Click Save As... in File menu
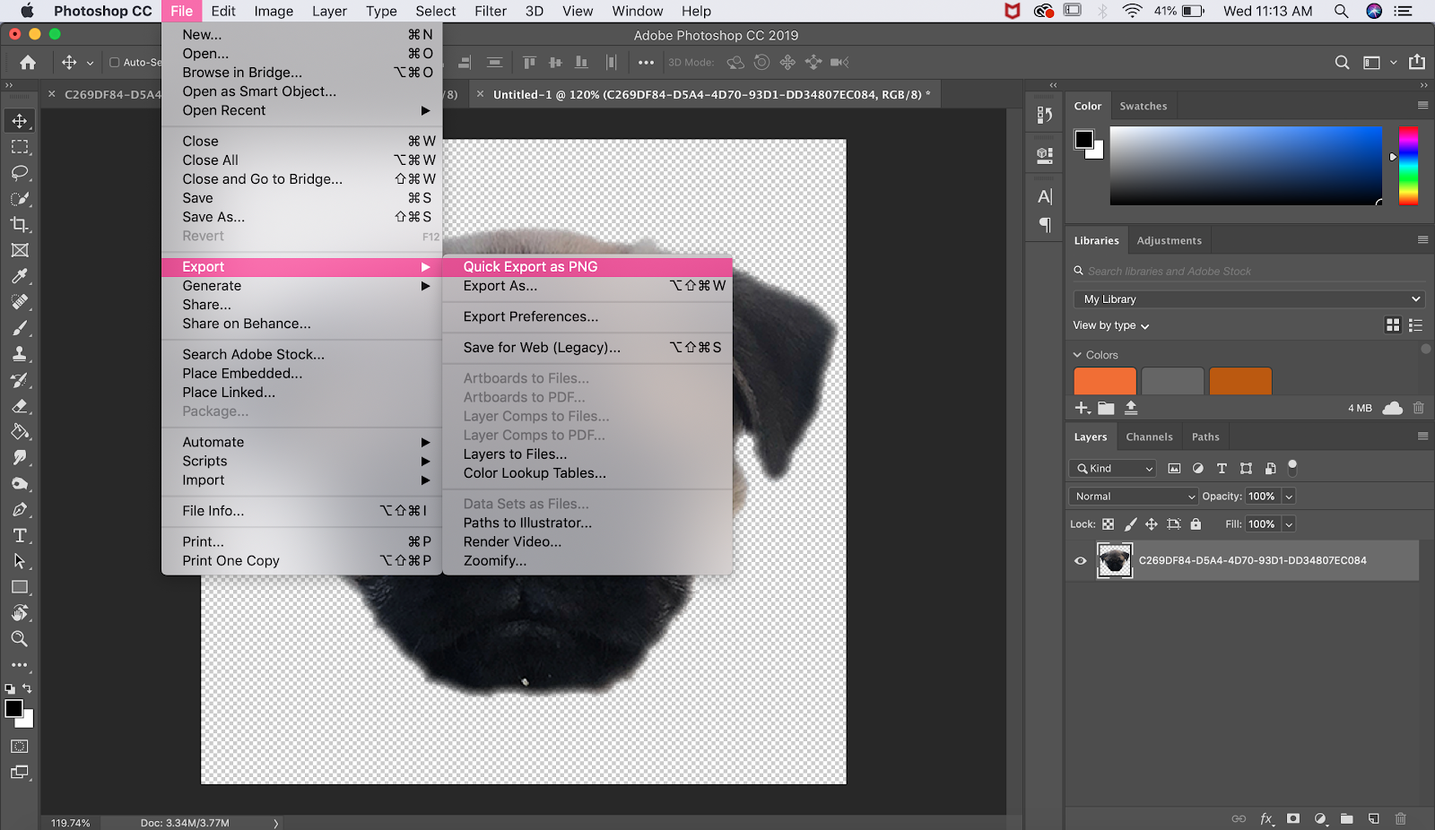The height and width of the screenshot is (830, 1435). (302, 217)
